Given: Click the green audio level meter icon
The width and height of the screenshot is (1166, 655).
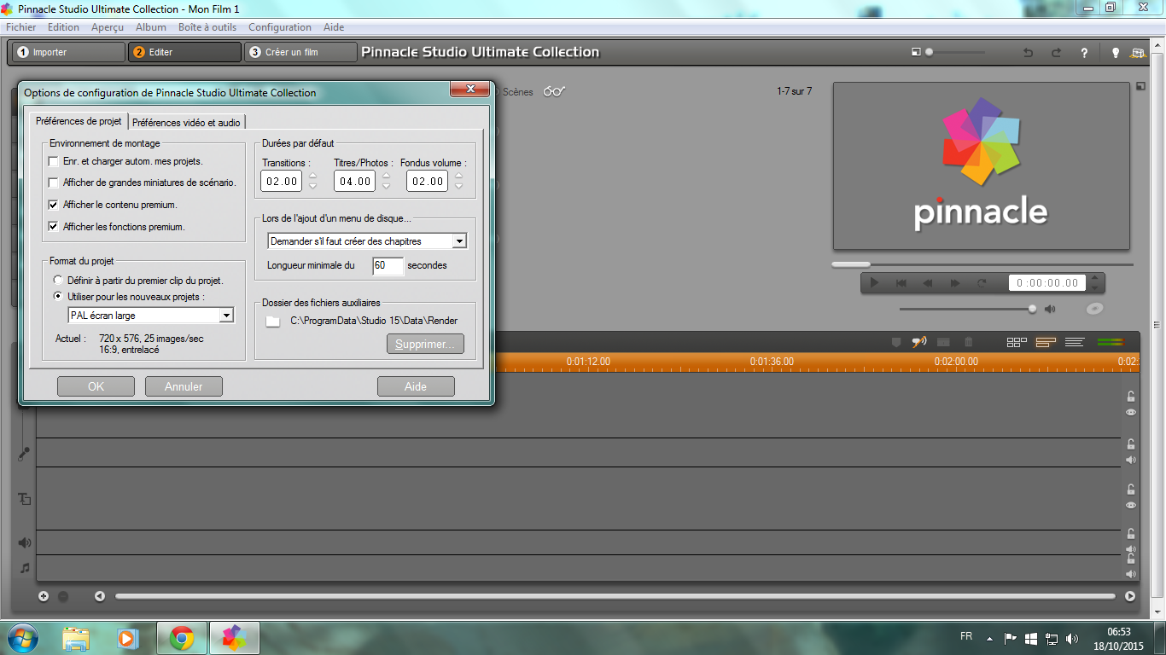Looking at the screenshot, I should coord(1111,342).
